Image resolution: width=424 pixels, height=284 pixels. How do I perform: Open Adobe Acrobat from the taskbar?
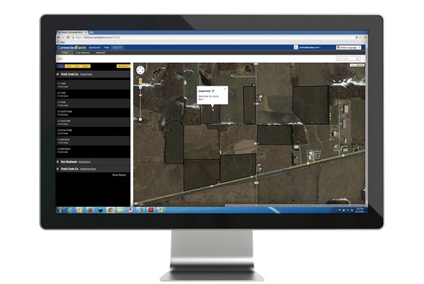151,210
